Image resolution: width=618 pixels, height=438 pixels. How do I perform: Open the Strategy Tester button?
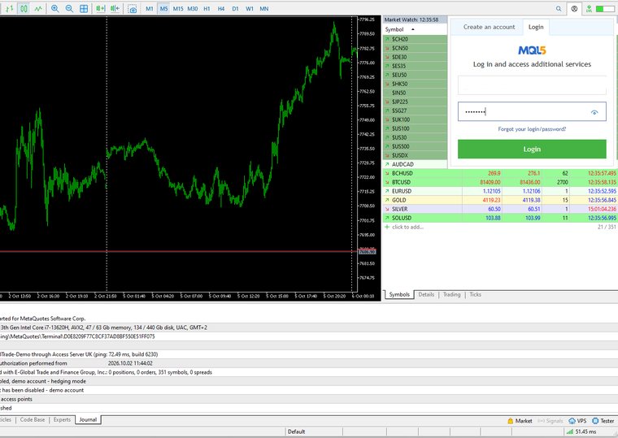(603, 421)
